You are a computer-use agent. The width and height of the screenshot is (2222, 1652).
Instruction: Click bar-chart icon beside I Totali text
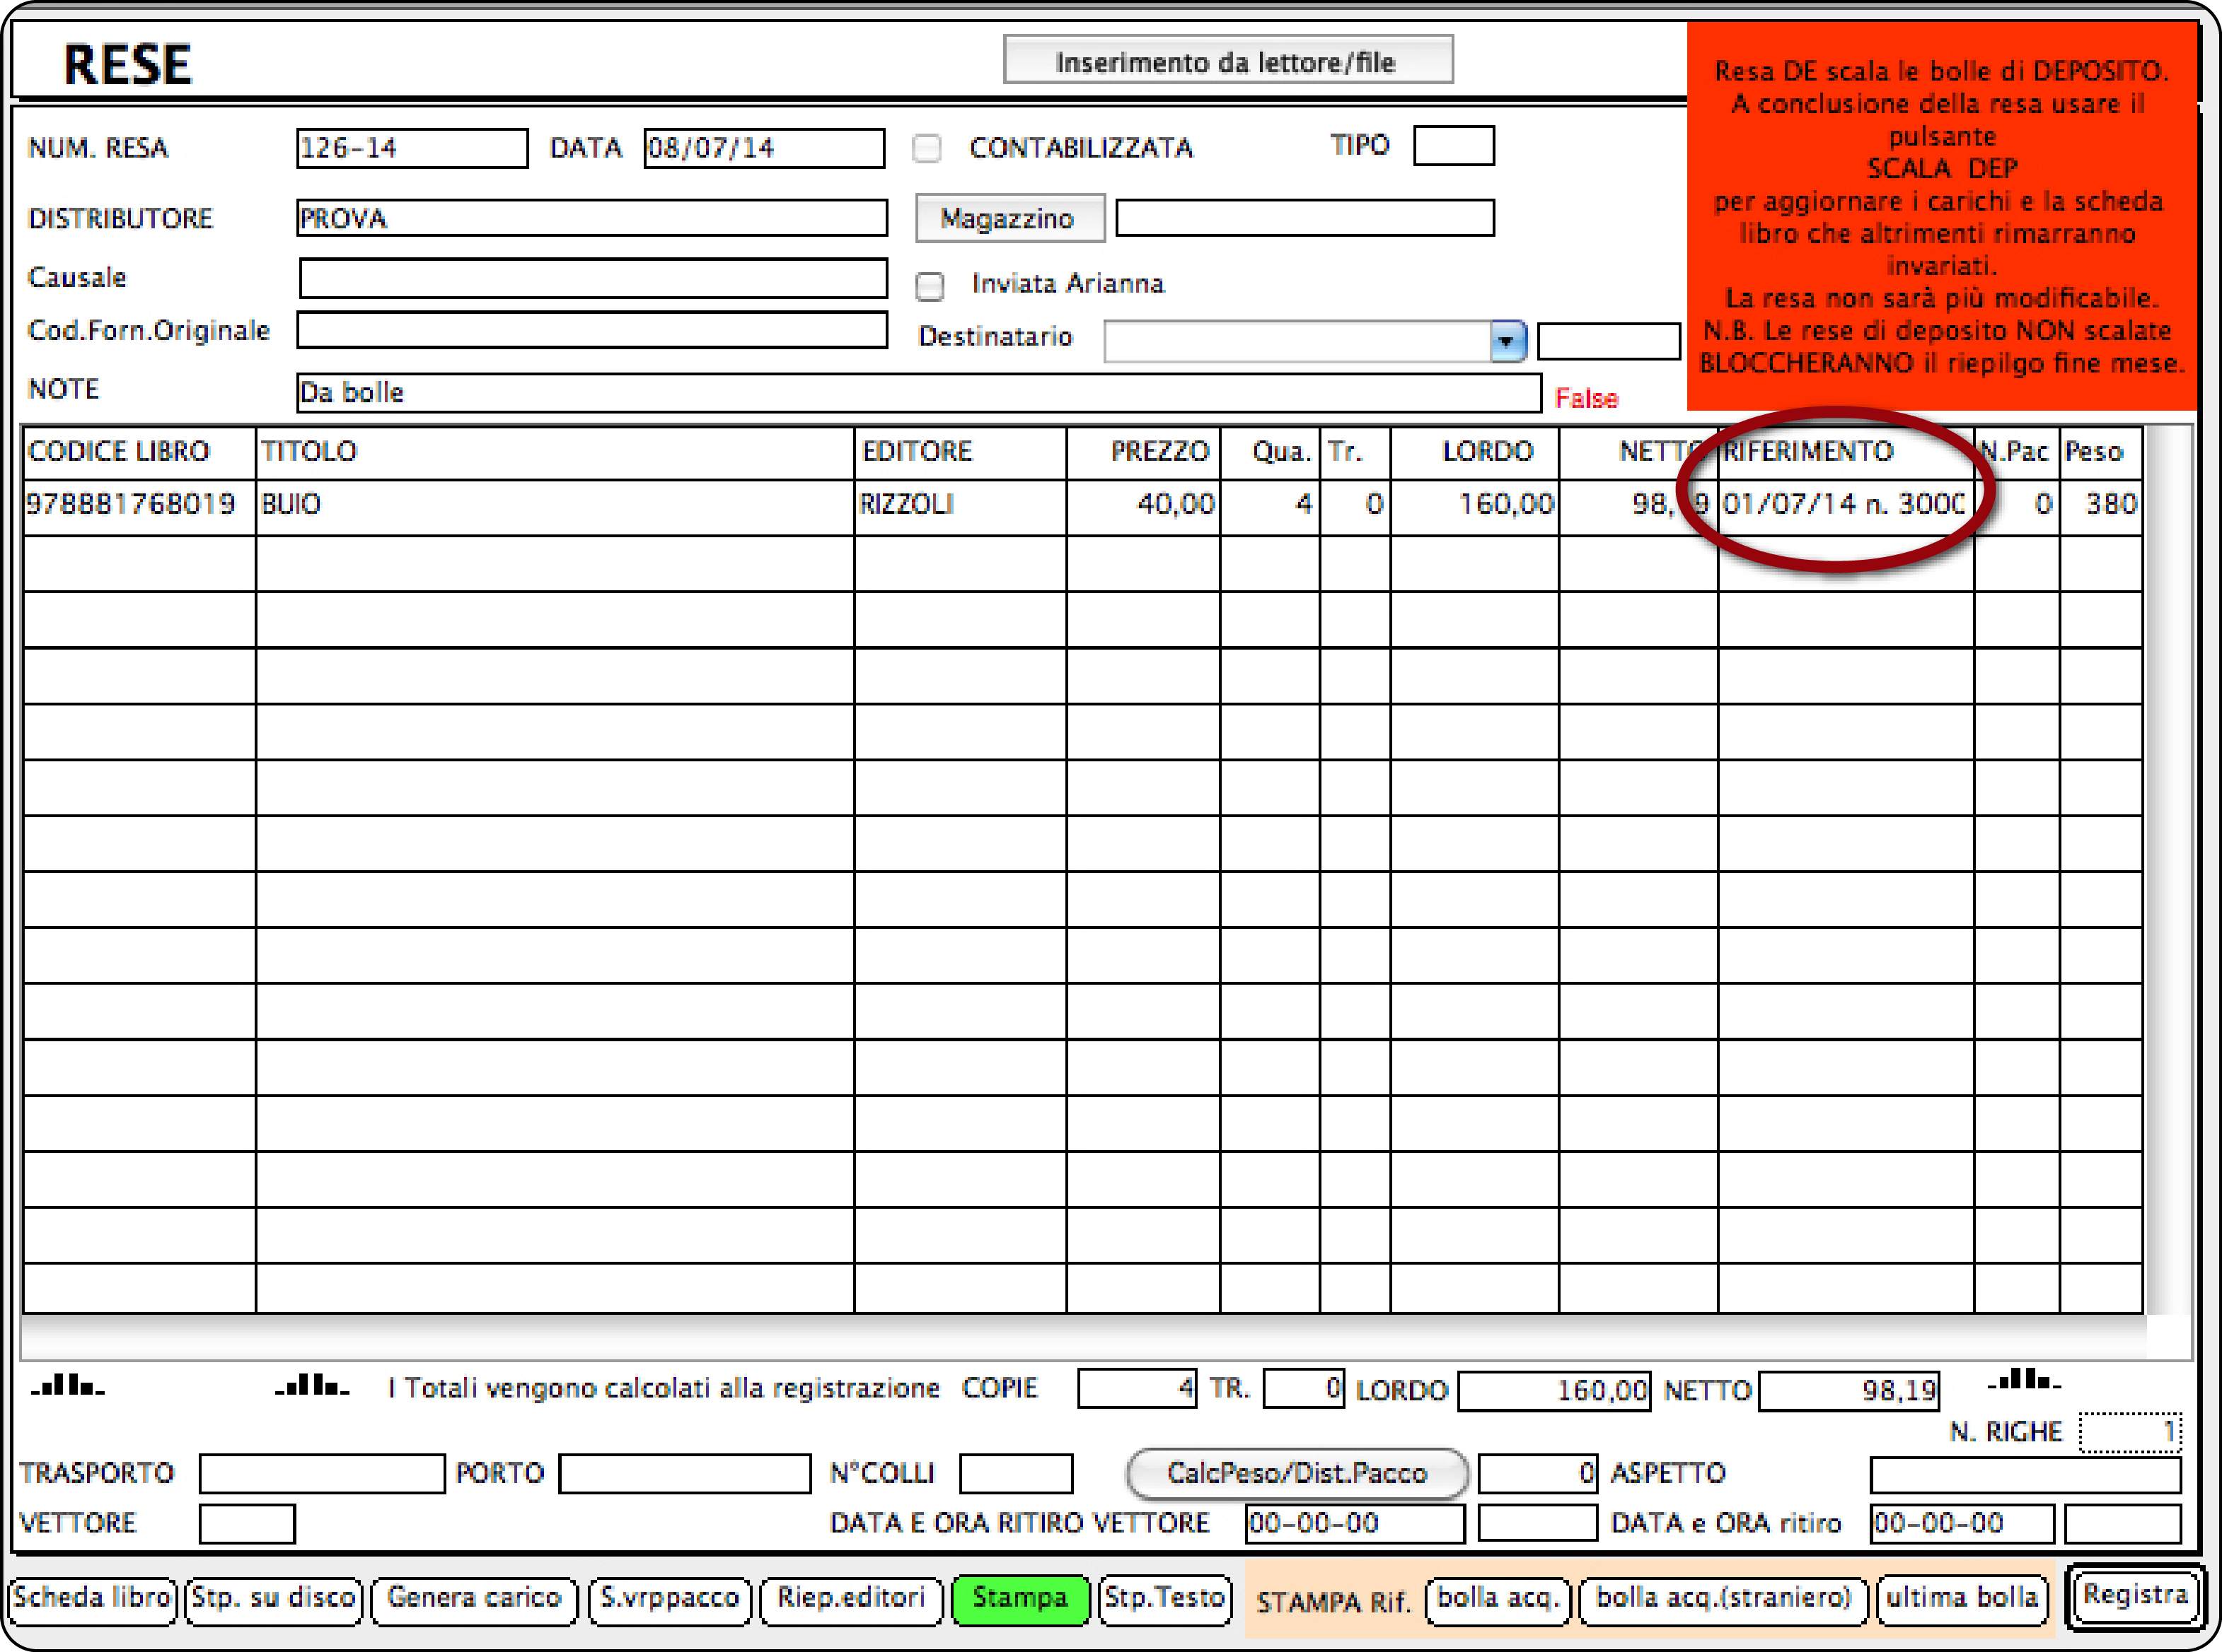point(312,1385)
